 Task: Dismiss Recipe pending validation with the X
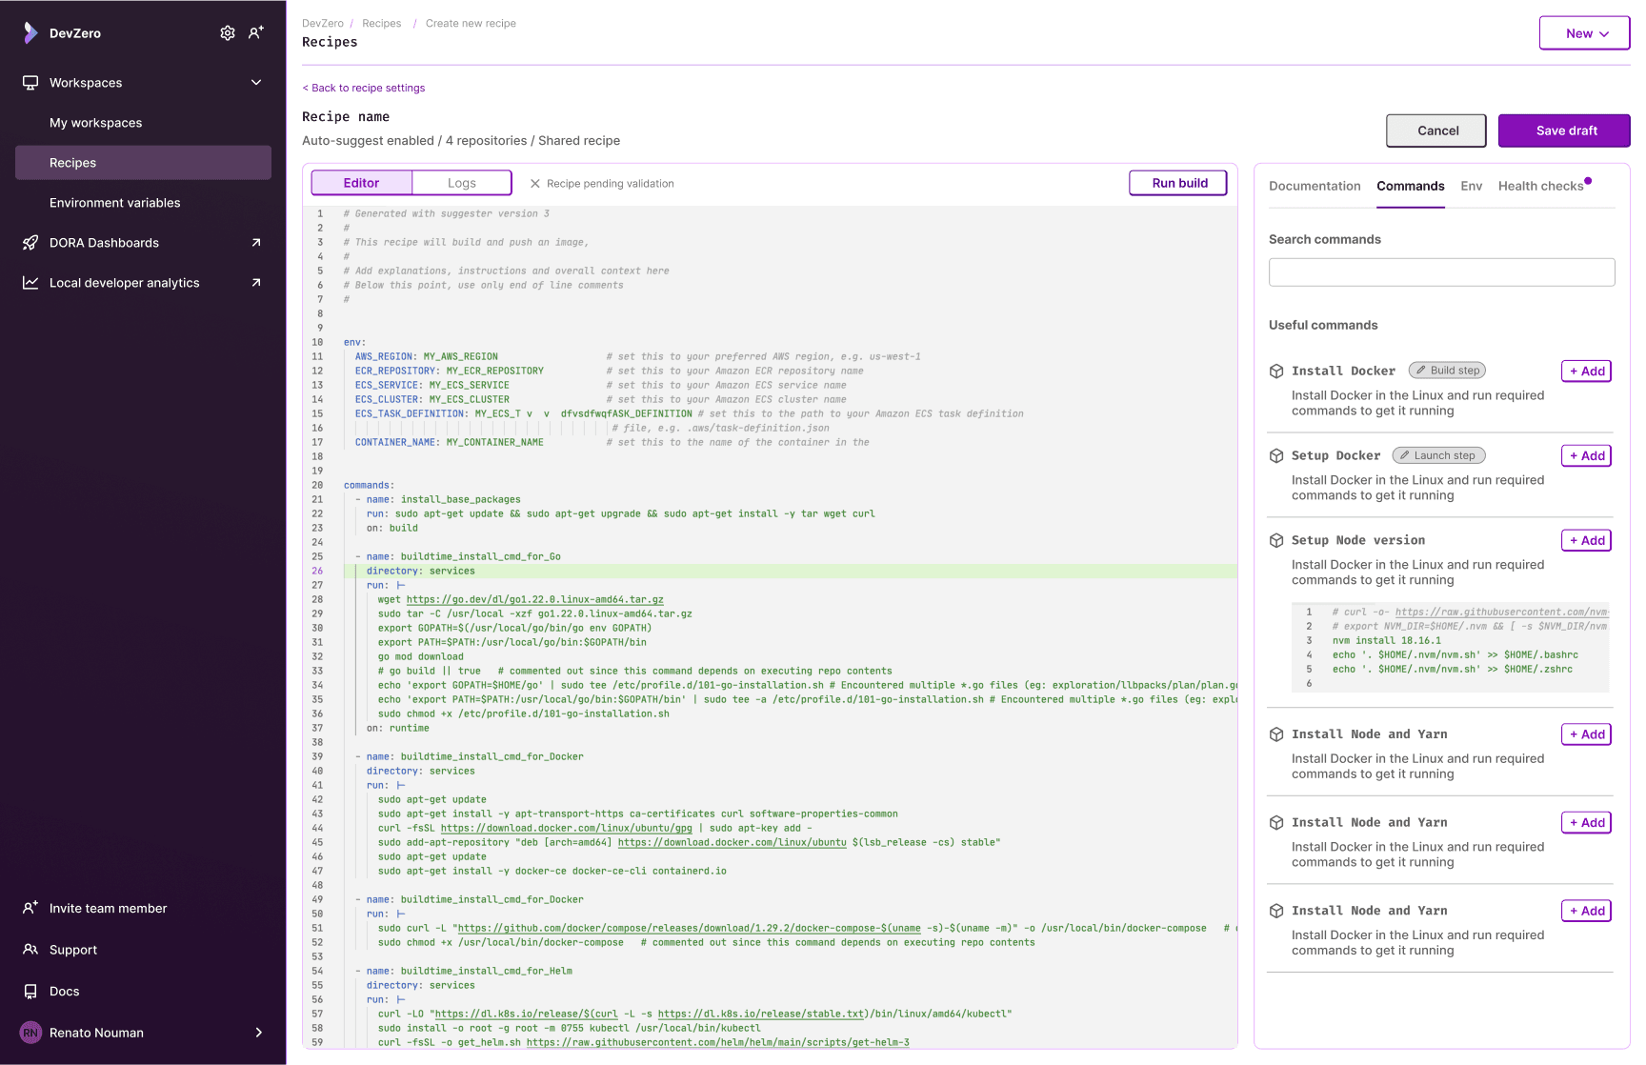coord(535,183)
